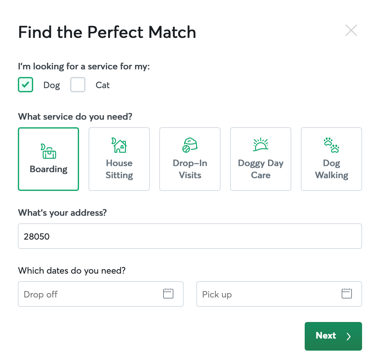378x364 pixels.
Task: Click the arrow chevron on Next
Action: 349,336
